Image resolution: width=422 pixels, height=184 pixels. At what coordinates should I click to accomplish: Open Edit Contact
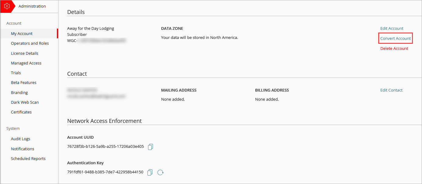pyautogui.click(x=391, y=90)
